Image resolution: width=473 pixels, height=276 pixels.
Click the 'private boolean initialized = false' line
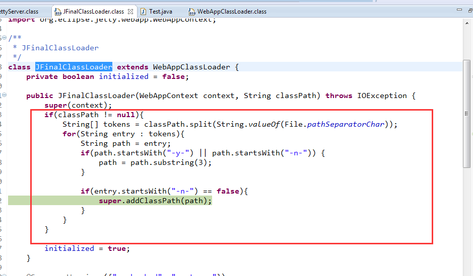107,76
